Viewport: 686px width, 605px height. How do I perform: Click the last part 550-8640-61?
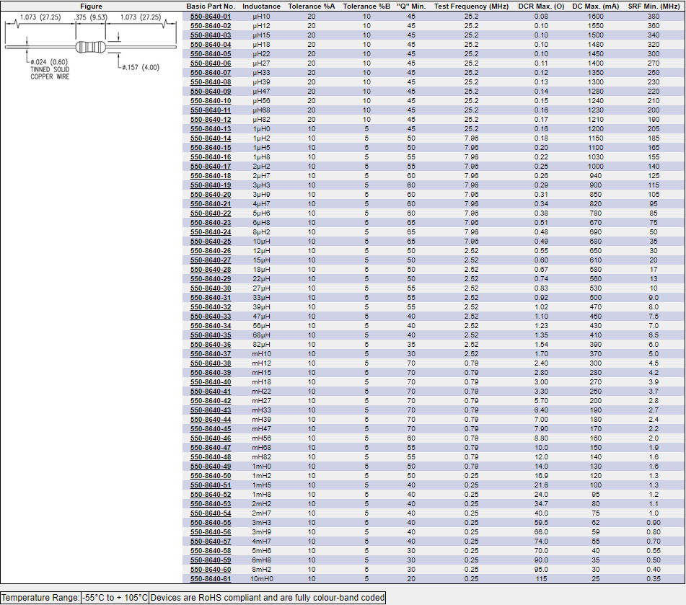(x=211, y=578)
